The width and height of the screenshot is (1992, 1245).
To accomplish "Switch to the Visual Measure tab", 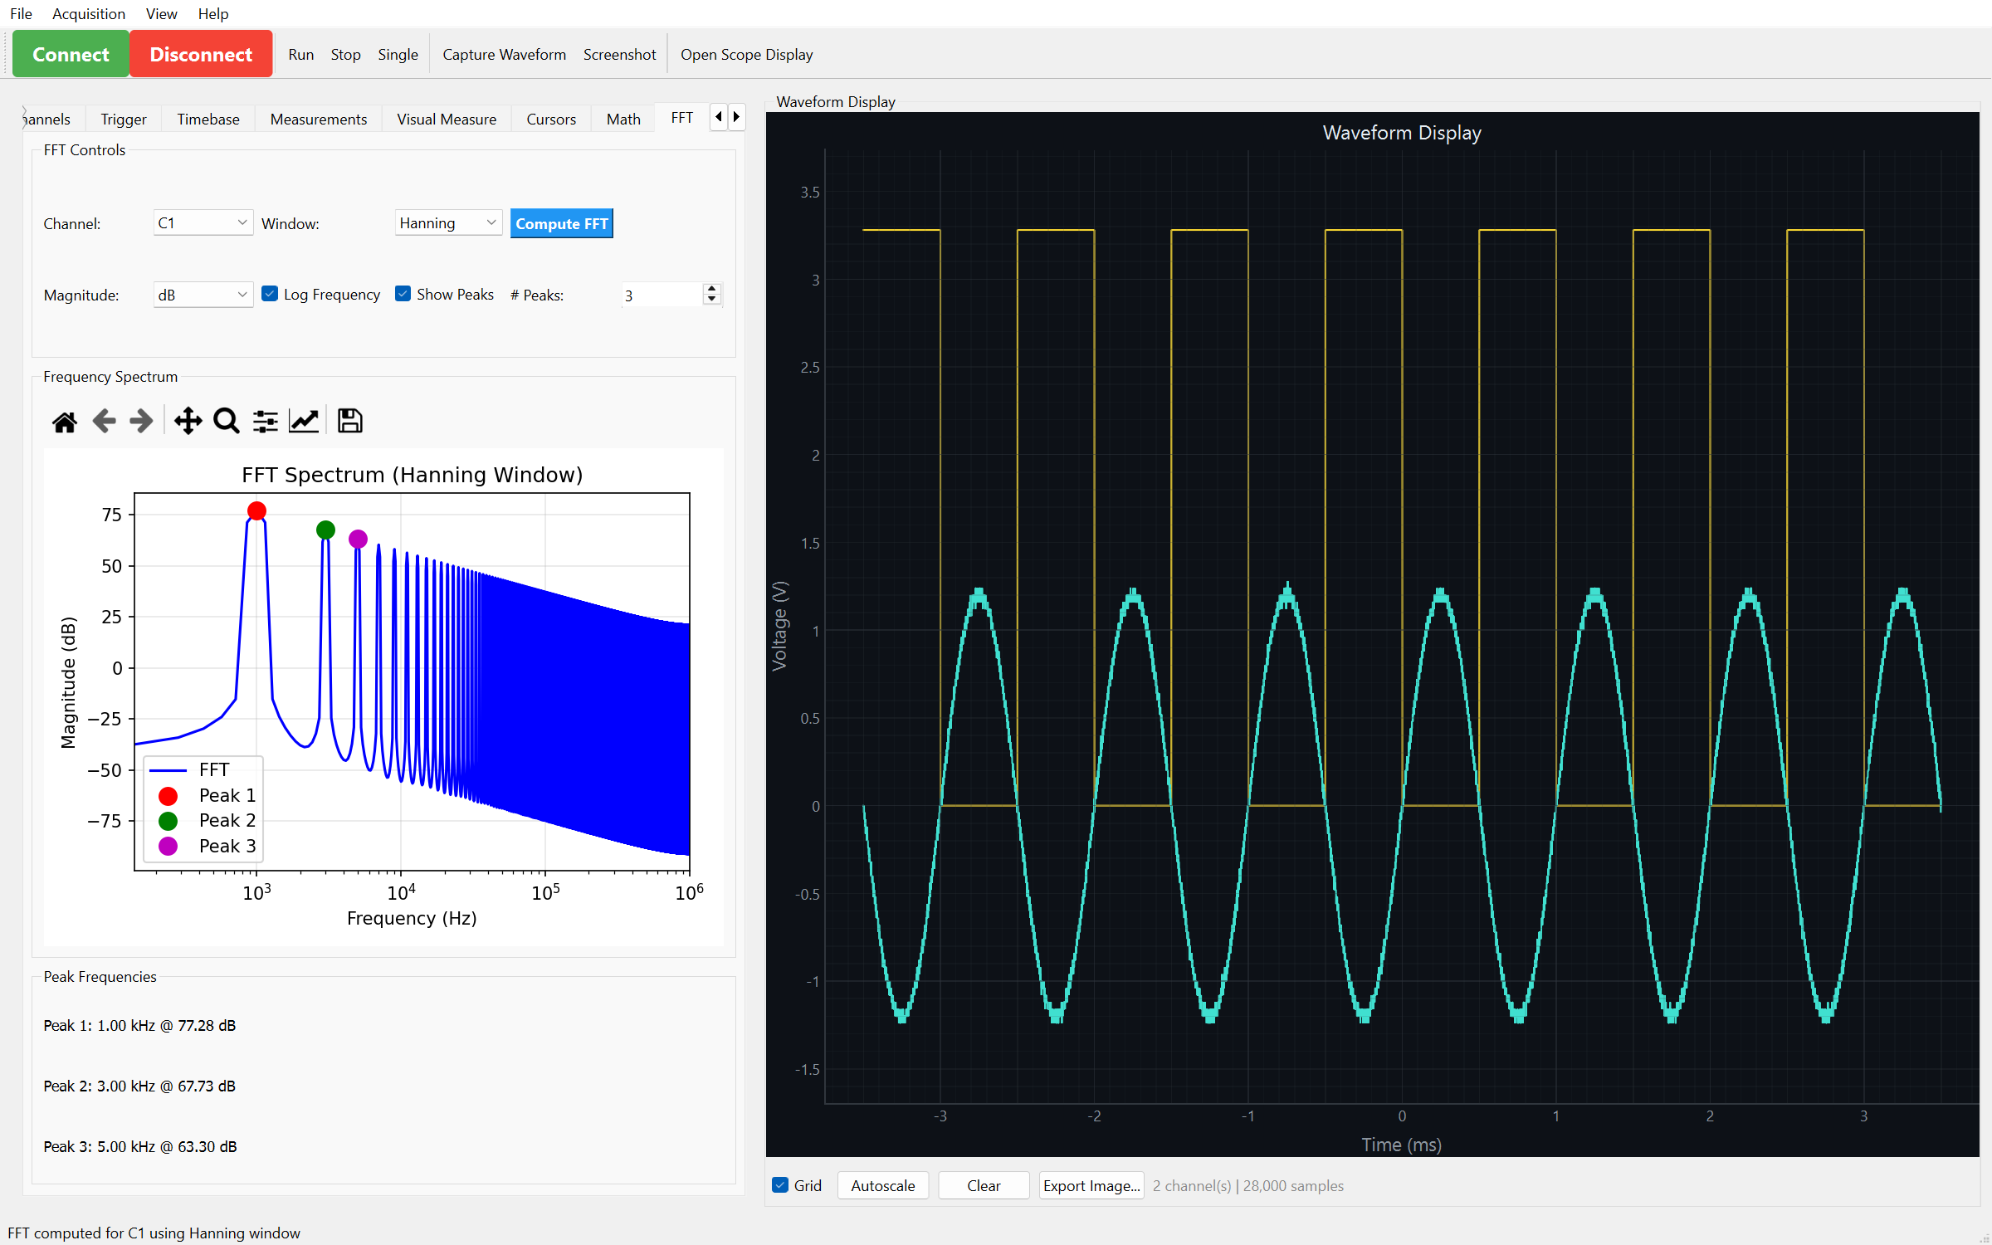I will 447,120.
